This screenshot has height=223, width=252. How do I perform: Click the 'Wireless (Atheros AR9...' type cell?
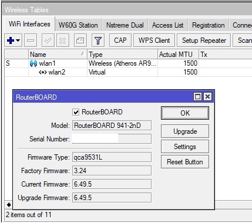click(x=122, y=63)
